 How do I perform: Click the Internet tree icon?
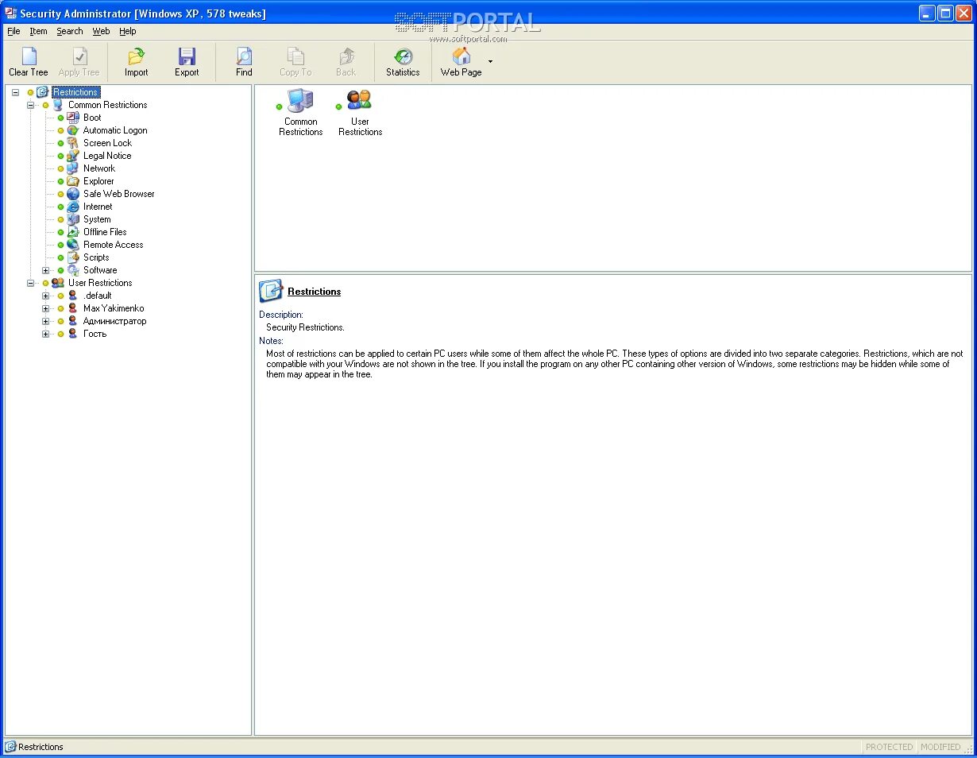click(73, 207)
